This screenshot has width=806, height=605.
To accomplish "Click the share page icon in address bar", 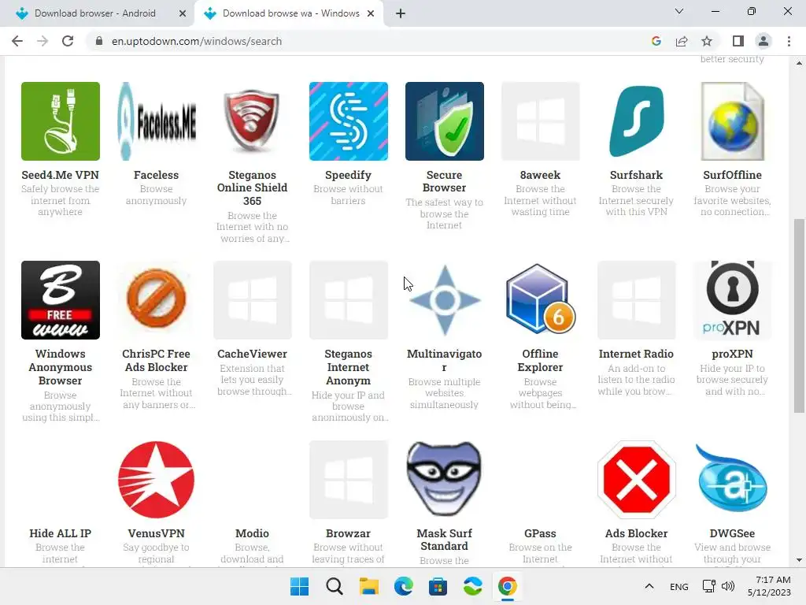I will pos(682,41).
